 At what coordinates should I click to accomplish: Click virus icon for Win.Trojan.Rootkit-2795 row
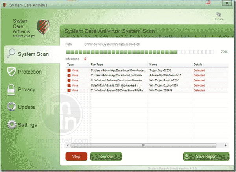click(69, 80)
